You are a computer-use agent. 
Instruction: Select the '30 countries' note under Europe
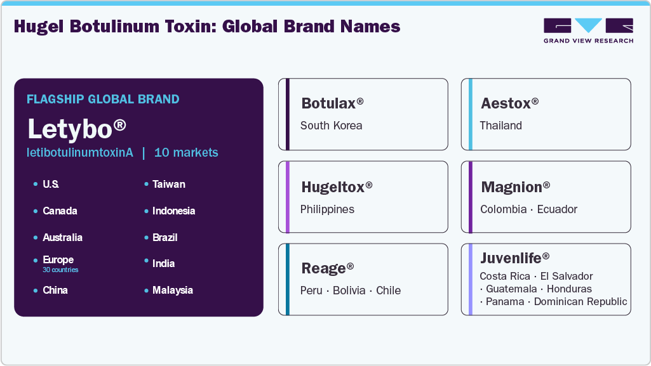60,270
